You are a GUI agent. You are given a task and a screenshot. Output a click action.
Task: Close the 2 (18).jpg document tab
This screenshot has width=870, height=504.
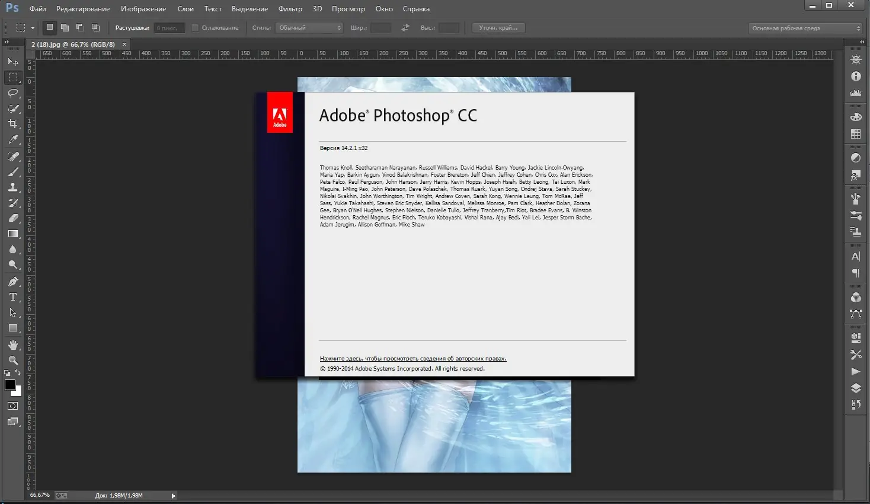(x=124, y=44)
